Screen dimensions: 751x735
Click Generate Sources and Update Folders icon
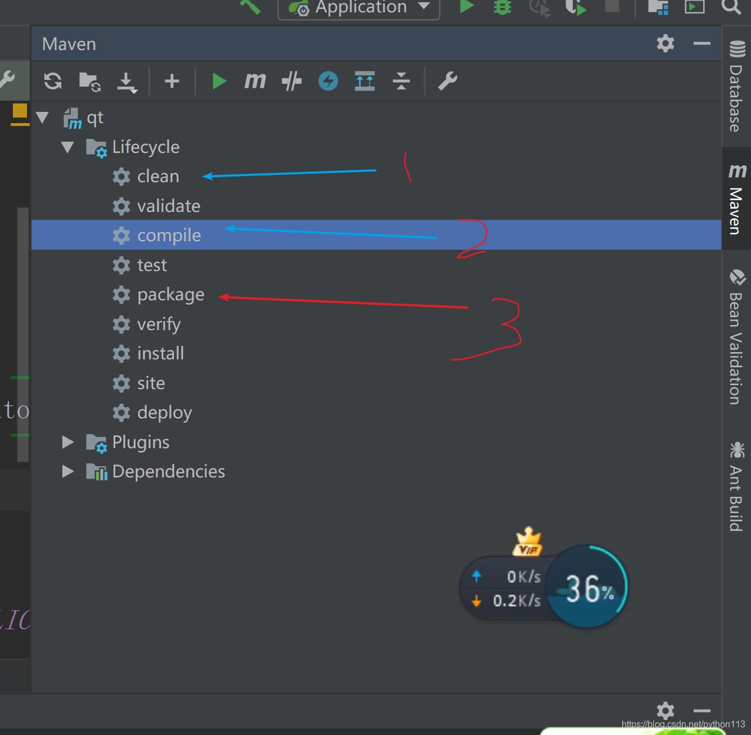(90, 82)
